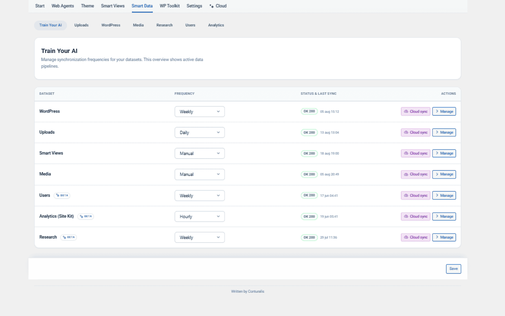The image size is (505, 316).
Task: Click the FREQUENCY column header
Action: point(185,94)
